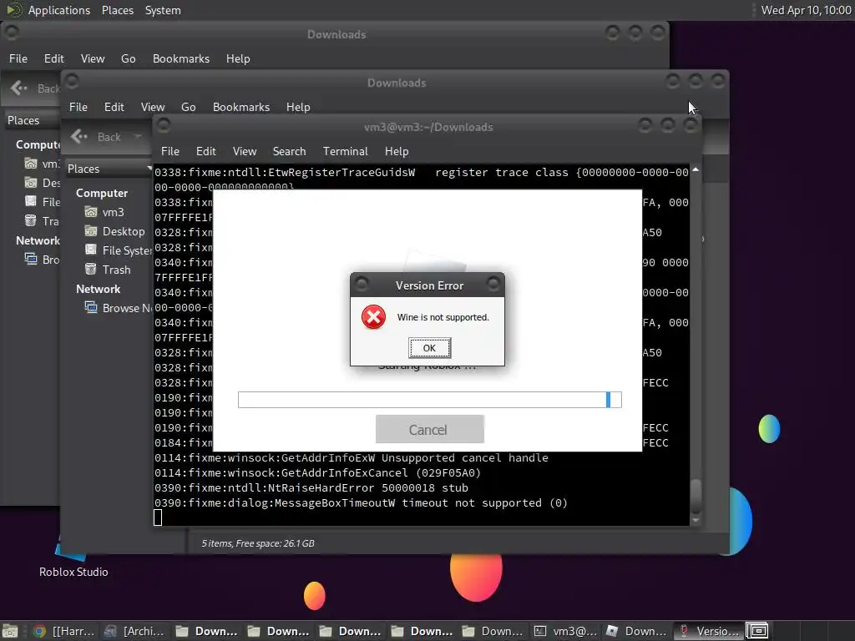
Task: Click the Roblox installer progress bar
Action: click(x=430, y=400)
